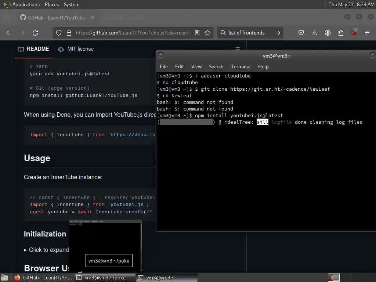Click the highlighted 'sill' word in terminal
Viewport: 376px width, 282px height.
coord(262,122)
